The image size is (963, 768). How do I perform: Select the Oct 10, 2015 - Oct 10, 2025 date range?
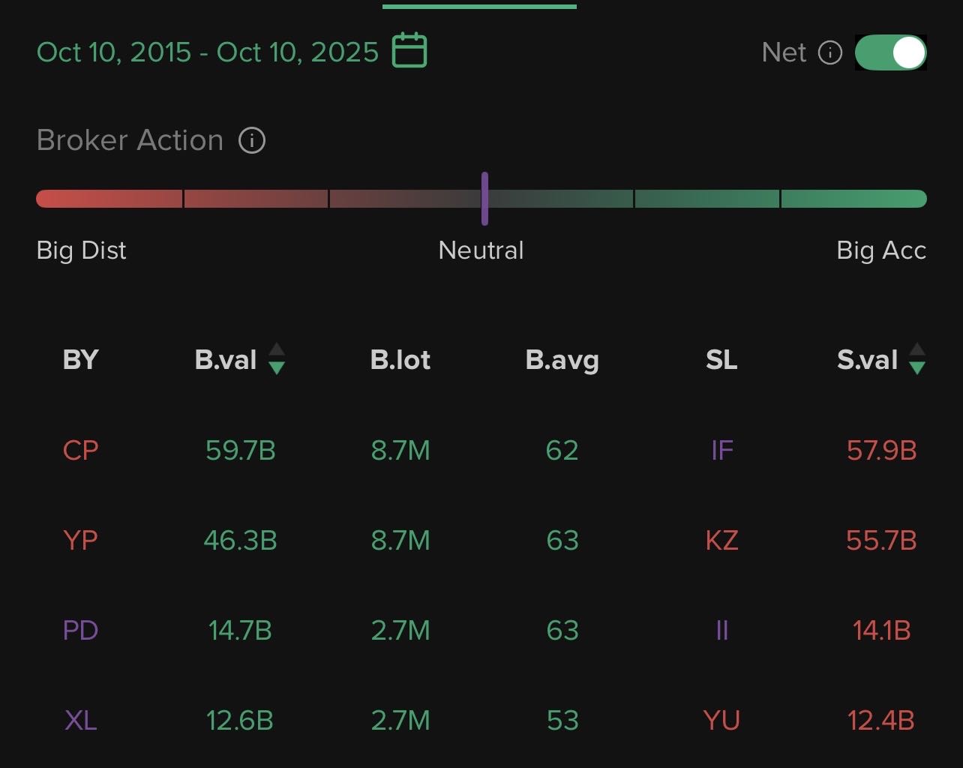point(208,52)
